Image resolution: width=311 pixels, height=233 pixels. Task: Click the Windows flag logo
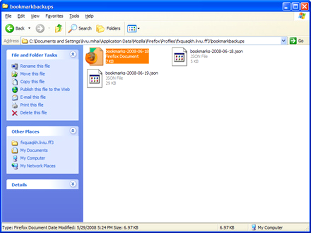point(302,16)
